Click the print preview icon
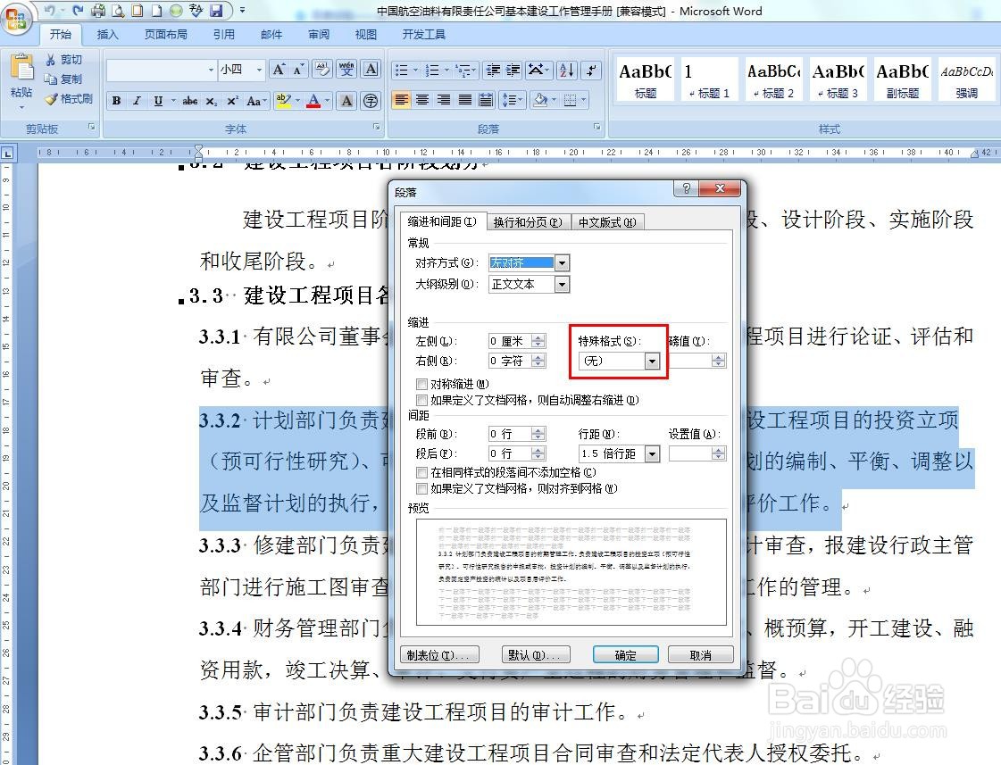 [x=118, y=10]
